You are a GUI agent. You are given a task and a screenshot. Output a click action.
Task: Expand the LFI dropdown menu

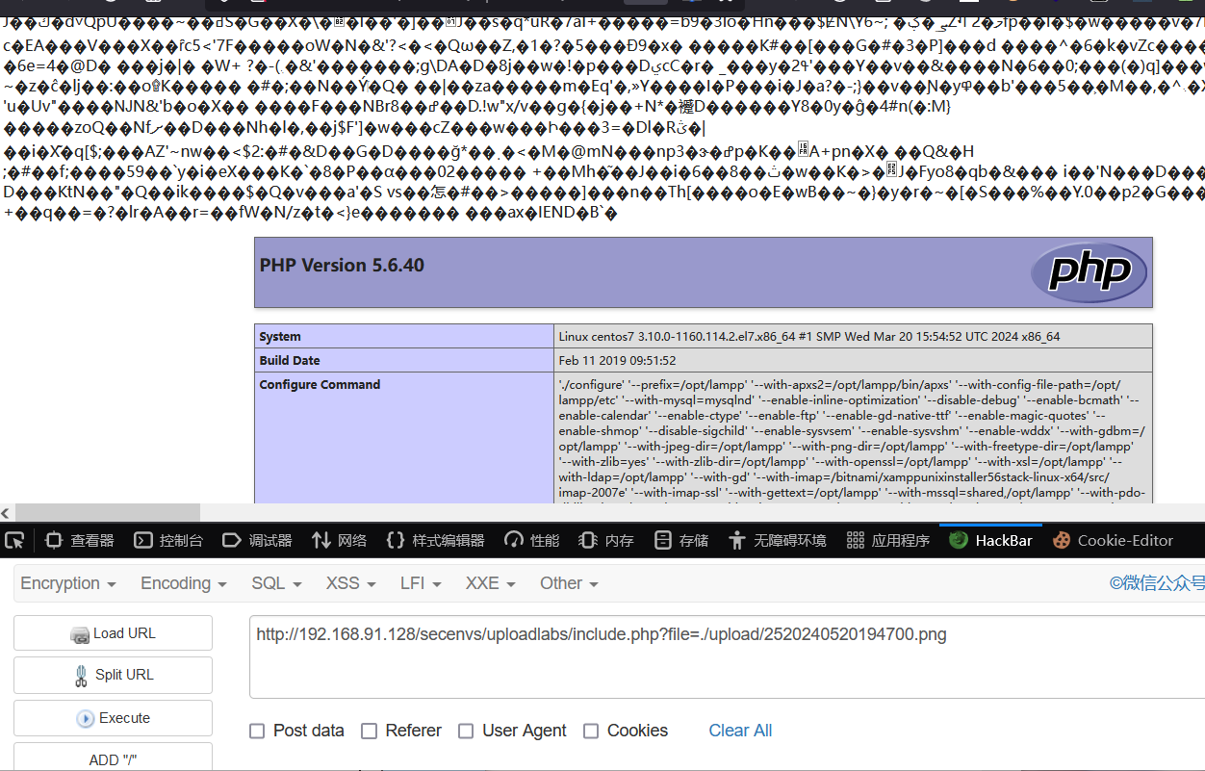pyautogui.click(x=421, y=583)
